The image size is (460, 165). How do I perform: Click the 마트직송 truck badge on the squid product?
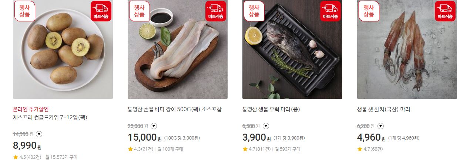445,11
